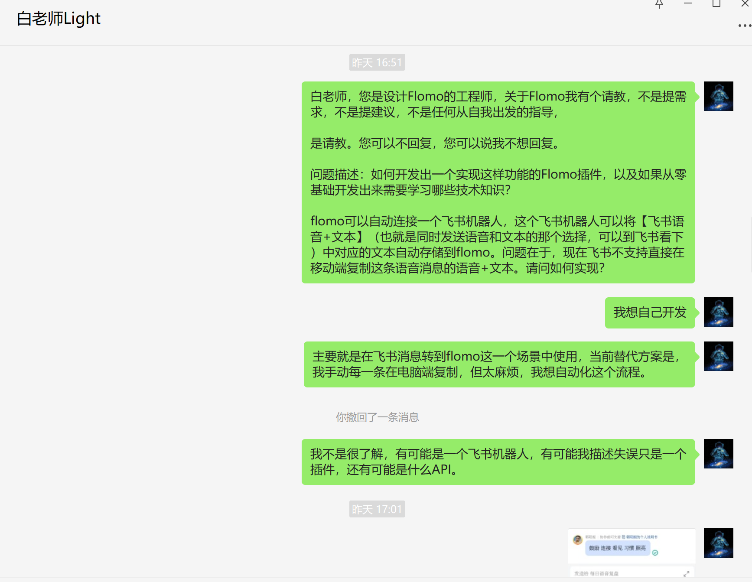Screen dimensions: 752x582
Task: Pin the chat window on top
Action: tap(659, 4)
